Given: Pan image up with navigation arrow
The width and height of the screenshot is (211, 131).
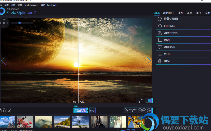Looking at the screenshot, I should 4,20.
